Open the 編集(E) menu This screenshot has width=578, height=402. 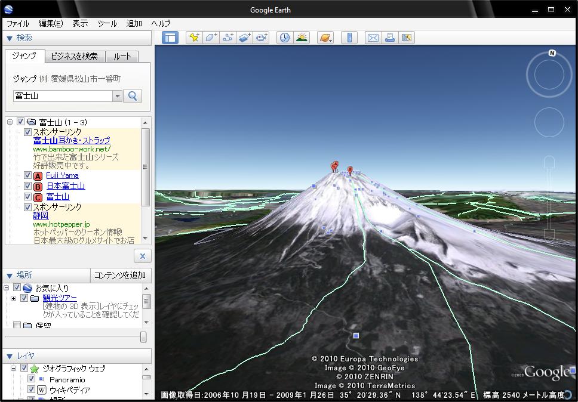(51, 24)
